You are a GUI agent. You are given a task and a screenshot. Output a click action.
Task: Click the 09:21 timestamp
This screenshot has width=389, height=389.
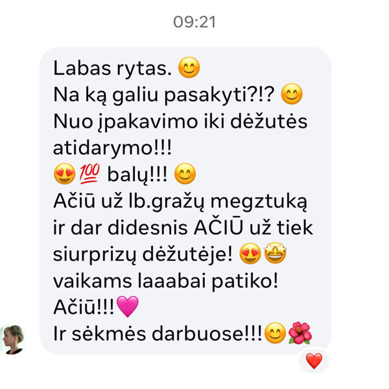(194, 22)
